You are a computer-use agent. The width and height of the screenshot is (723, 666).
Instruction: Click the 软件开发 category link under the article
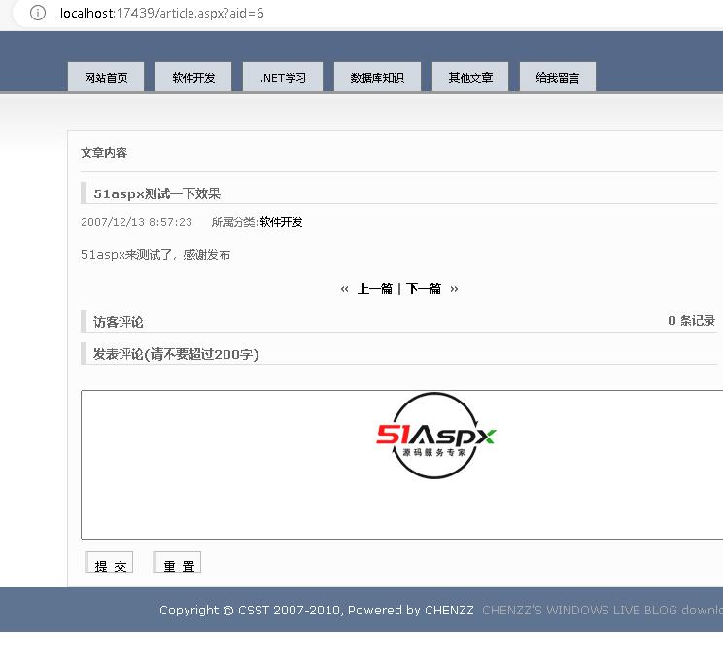[281, 222]
